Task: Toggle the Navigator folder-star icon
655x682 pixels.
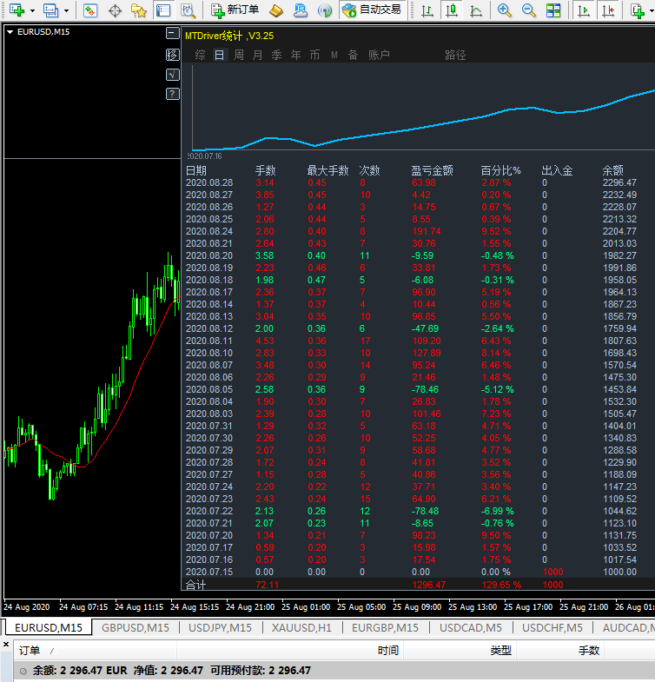Action: coord(139,10)
